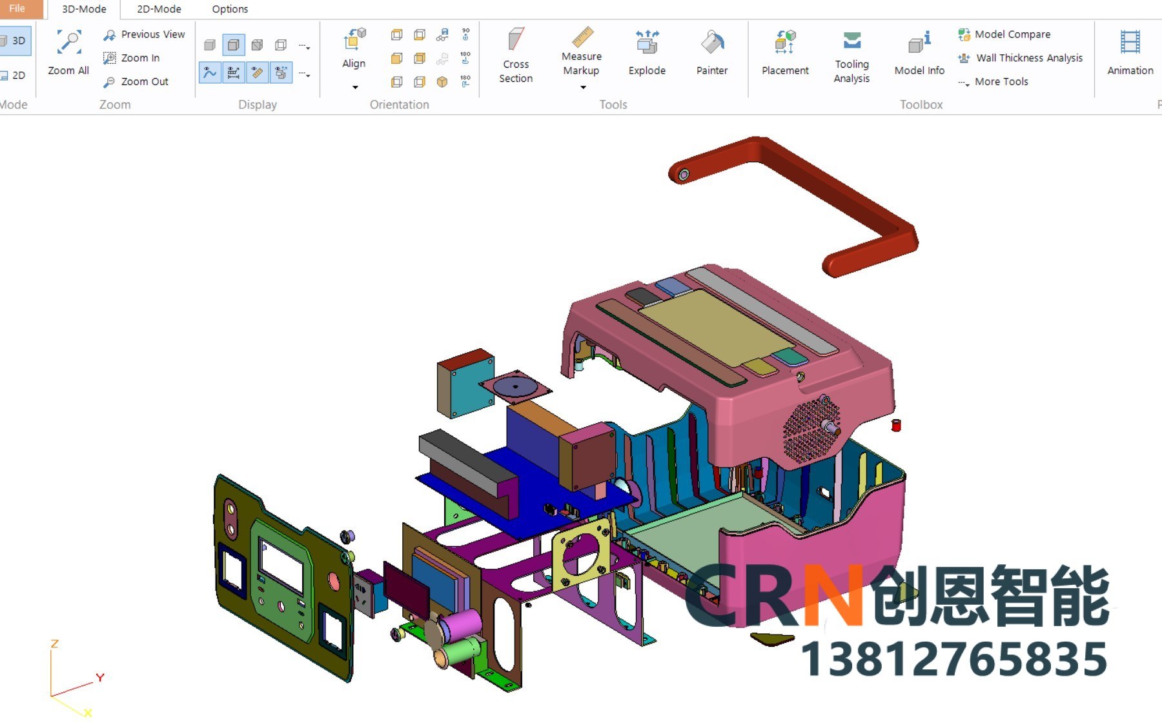Viewport: 1162px width, 728px height.
Task: Switch to the 3D-Mode ribbon tab
Action: pos(84,9)
